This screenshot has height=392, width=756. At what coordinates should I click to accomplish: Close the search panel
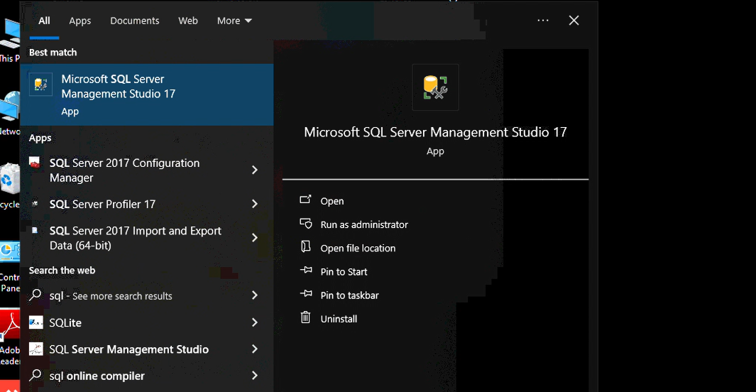point(574,21)
